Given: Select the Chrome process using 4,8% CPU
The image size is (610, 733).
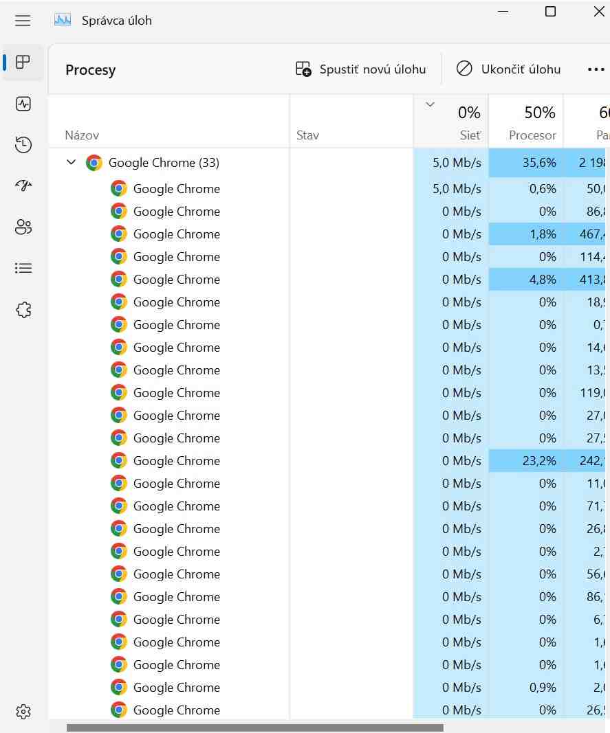Looking at the screenshot, I should click(327, 280).
